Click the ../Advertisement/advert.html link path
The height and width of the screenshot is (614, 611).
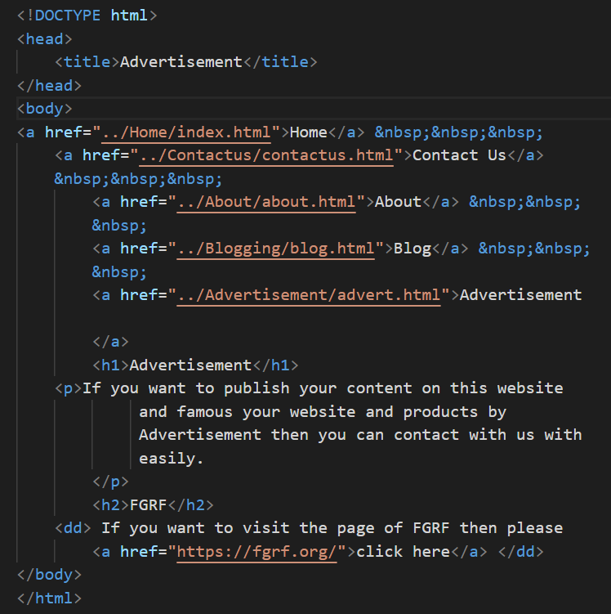[309, 295]
